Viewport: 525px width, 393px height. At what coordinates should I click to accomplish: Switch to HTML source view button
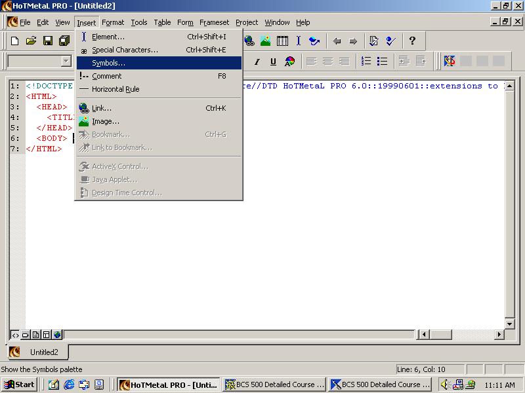[15, 335]
